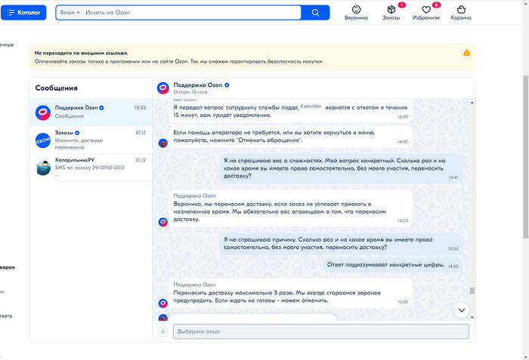Click the verified badge in chat header

(227, 85)
